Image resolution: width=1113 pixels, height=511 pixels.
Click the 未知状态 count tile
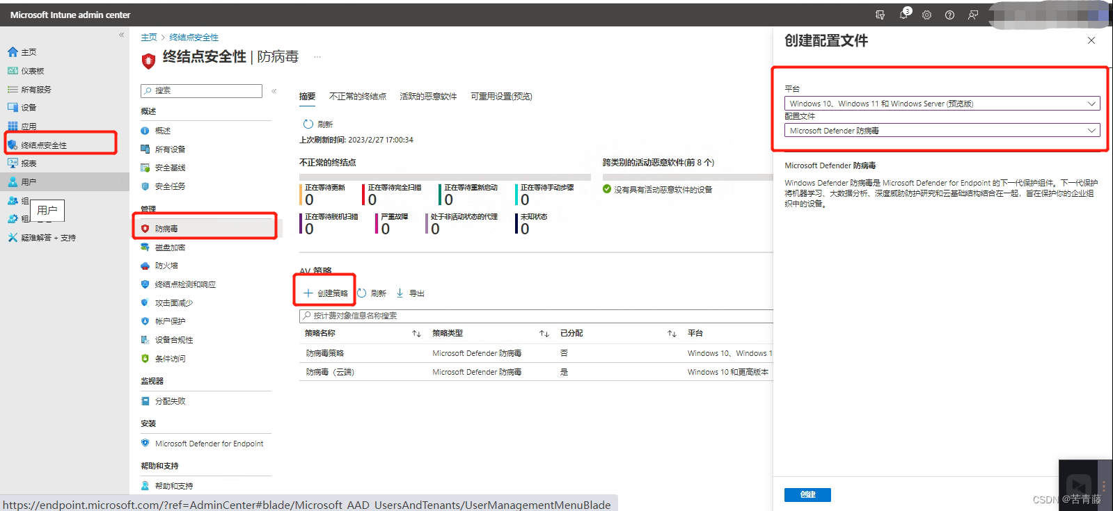click(x=532, y=224)
